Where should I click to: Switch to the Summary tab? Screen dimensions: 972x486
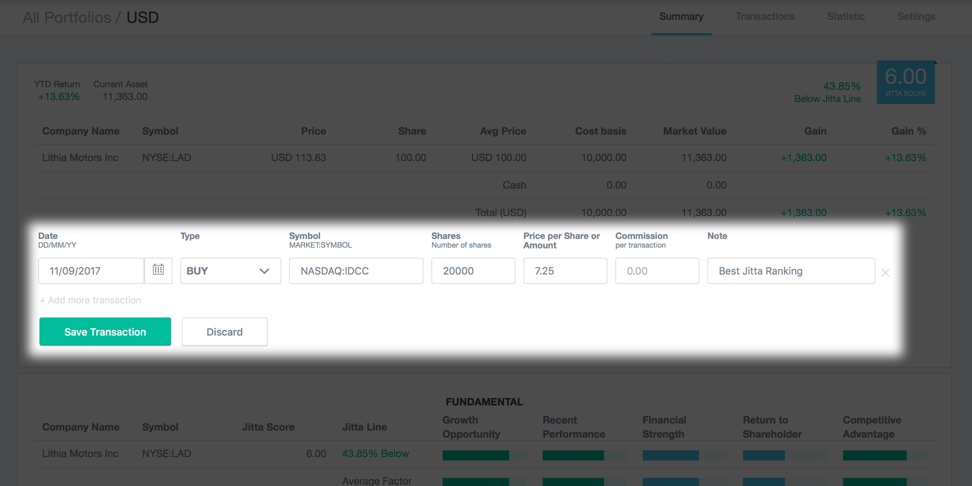[x=681, y=17]
